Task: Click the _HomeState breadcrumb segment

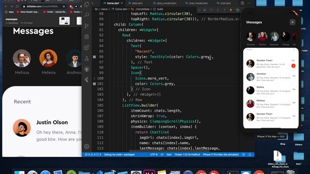Action: click(x=140, y=9)
